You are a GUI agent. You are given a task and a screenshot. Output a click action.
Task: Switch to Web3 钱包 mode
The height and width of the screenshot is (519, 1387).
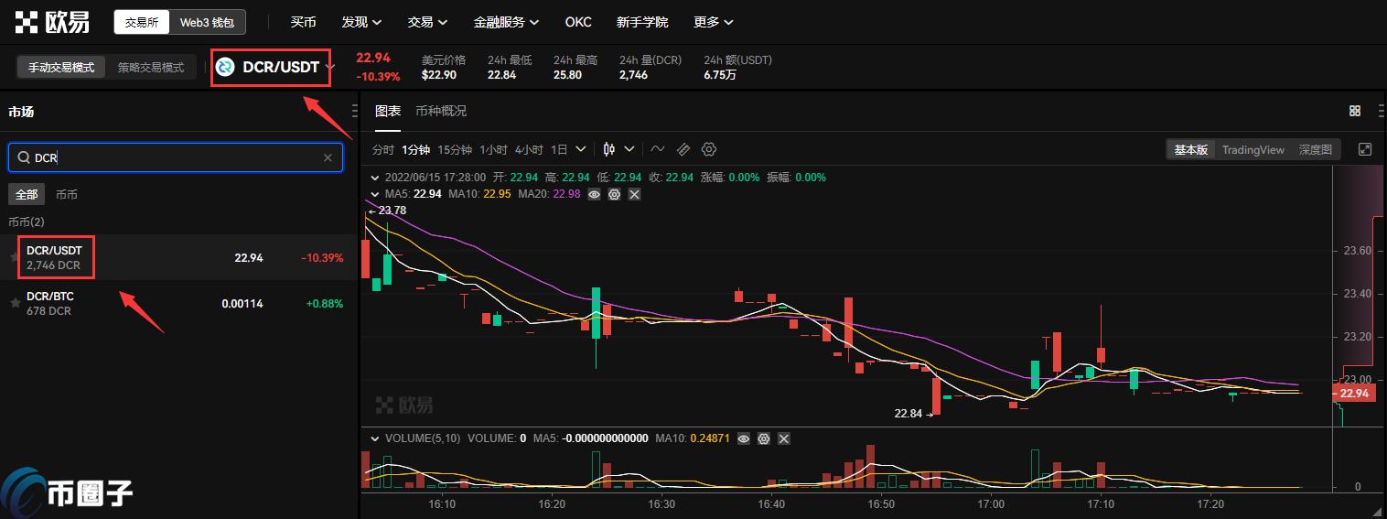point(207,22)
